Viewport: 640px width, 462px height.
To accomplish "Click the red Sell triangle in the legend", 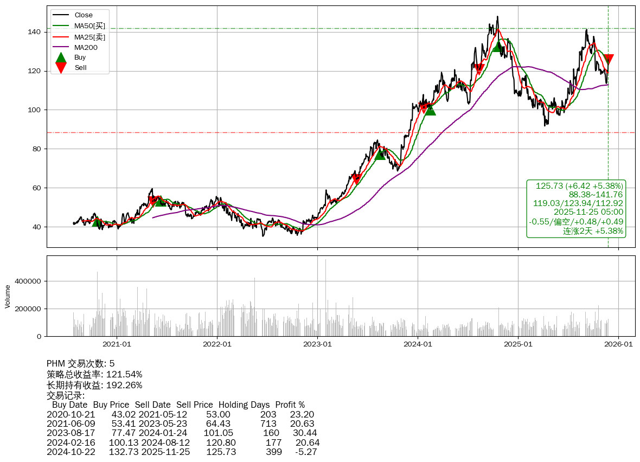I will 61,68.
